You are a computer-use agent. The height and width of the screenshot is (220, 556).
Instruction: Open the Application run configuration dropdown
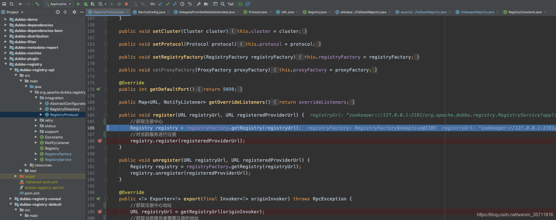click(58, 4)
